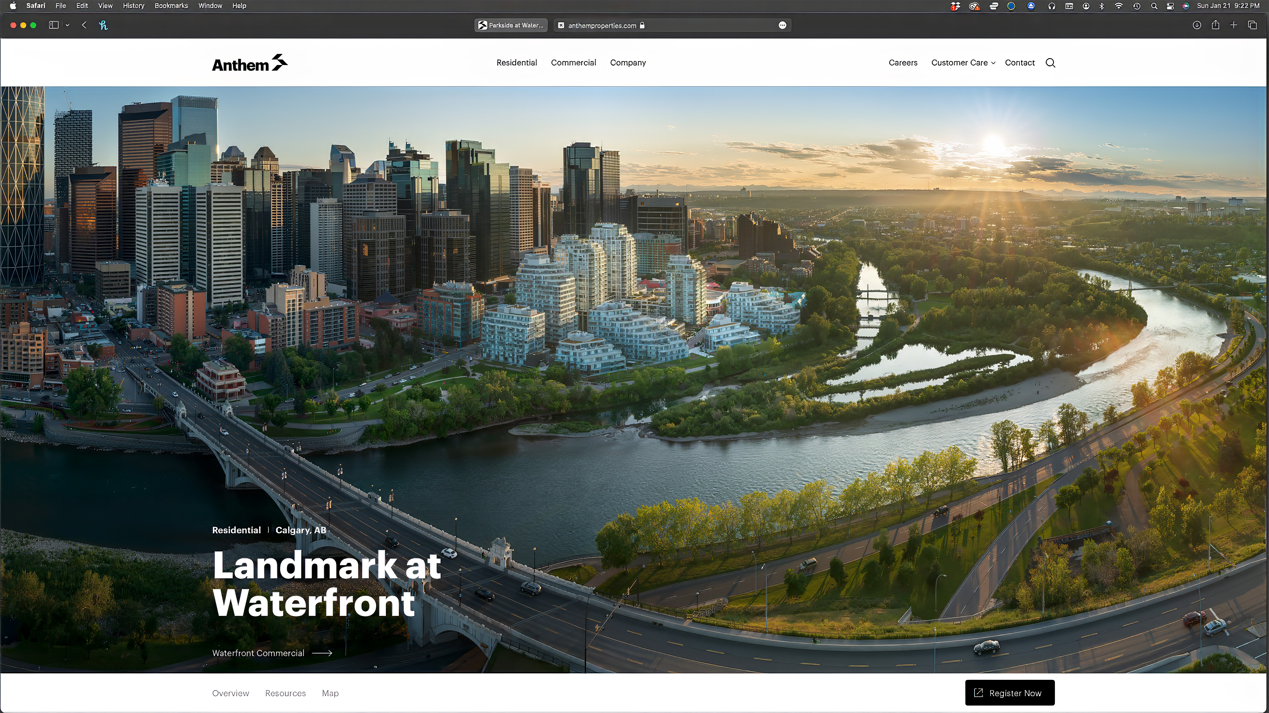1269x713 pixels.
Task: Show tab overview icon
Action: [x=1252, y=25]
